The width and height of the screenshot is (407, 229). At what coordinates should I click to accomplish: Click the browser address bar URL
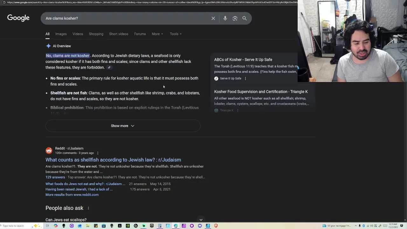pos(152,3)
